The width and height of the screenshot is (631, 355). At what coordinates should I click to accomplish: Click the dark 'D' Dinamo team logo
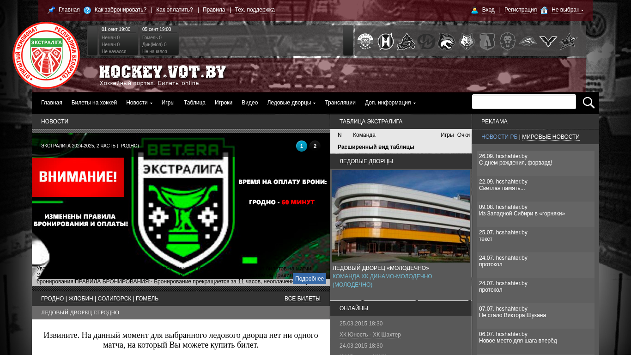[x=426, y=42]
